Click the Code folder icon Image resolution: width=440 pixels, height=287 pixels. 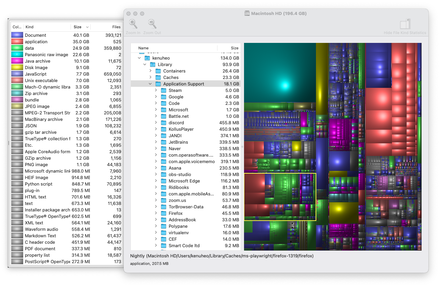pos(163,103)
